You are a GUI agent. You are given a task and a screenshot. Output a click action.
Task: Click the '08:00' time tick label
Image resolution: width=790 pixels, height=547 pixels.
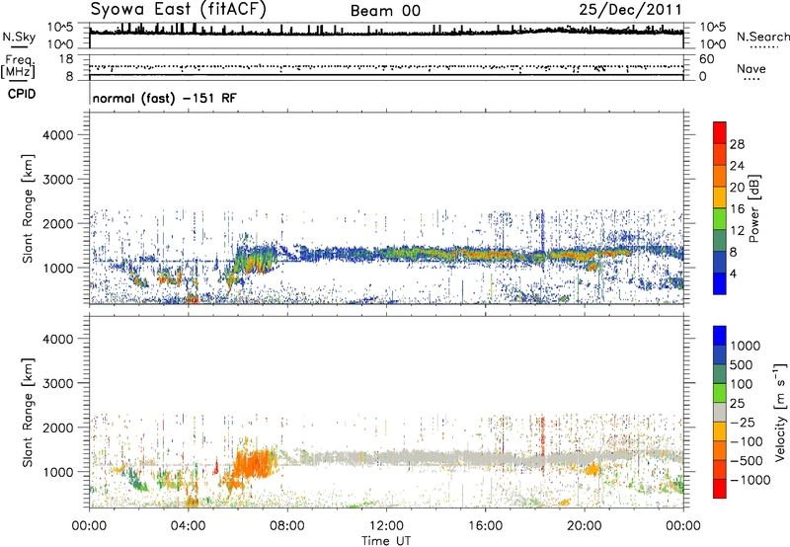point(287,526)
